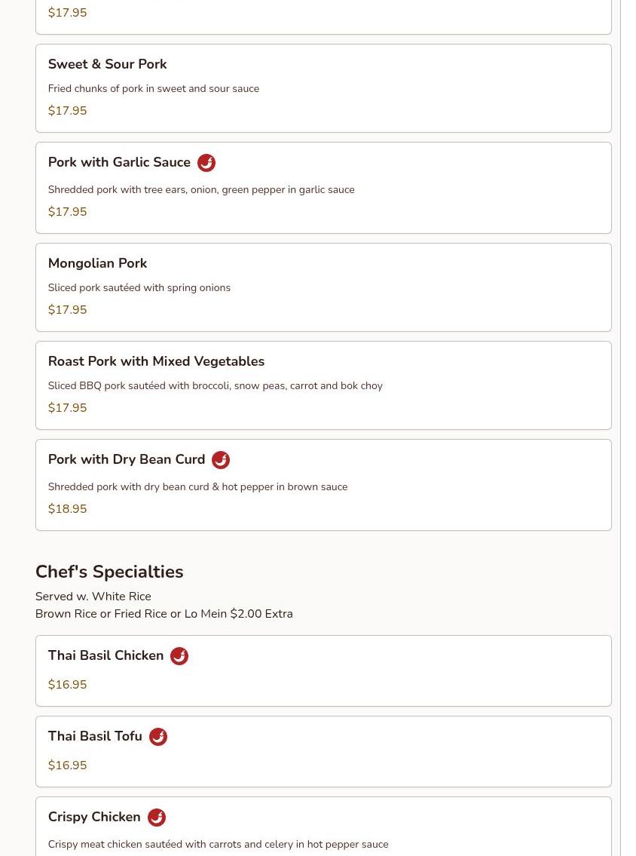Click the spicy icon beside Thai Basil Chicken
Screen dimensions: 636x856
point(179,656)
